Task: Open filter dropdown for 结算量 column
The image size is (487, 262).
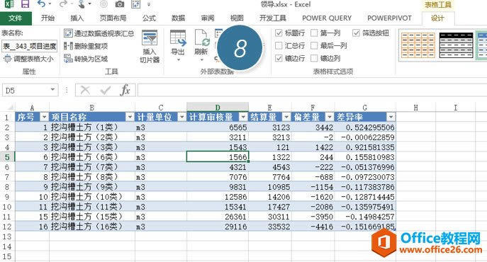Action: (286, 117)
